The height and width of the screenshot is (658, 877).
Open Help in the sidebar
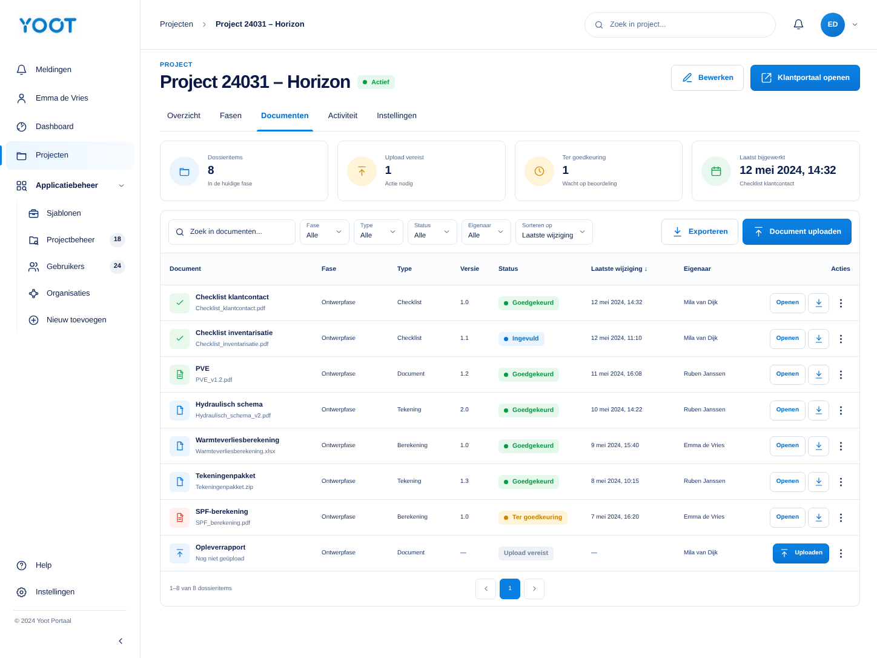70,565
